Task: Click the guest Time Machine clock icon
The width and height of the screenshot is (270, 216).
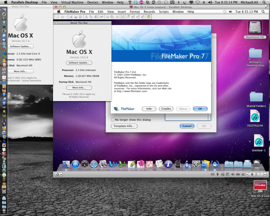Action: (x=224, y=11)
